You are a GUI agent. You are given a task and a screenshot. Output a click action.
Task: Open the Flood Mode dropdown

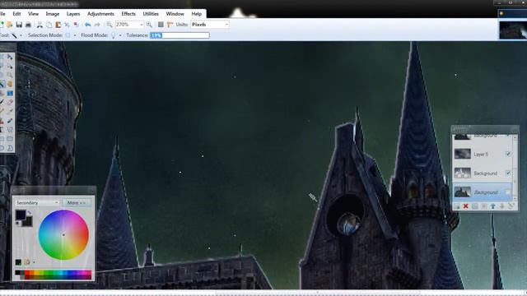(120, 35)
